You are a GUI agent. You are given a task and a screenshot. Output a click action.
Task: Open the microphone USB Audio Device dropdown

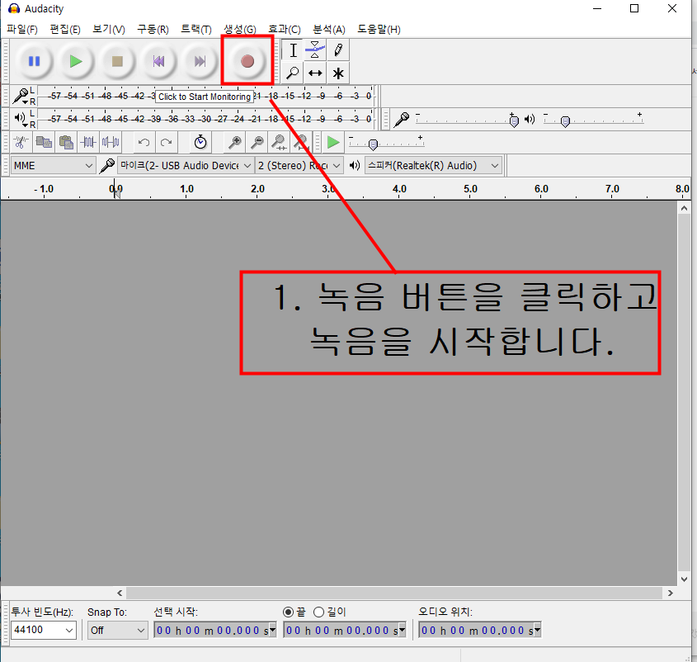pos(186,165)
